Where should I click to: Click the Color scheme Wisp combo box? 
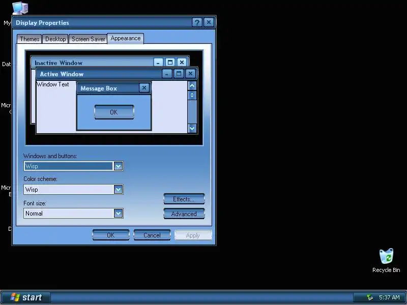point(73,189)
